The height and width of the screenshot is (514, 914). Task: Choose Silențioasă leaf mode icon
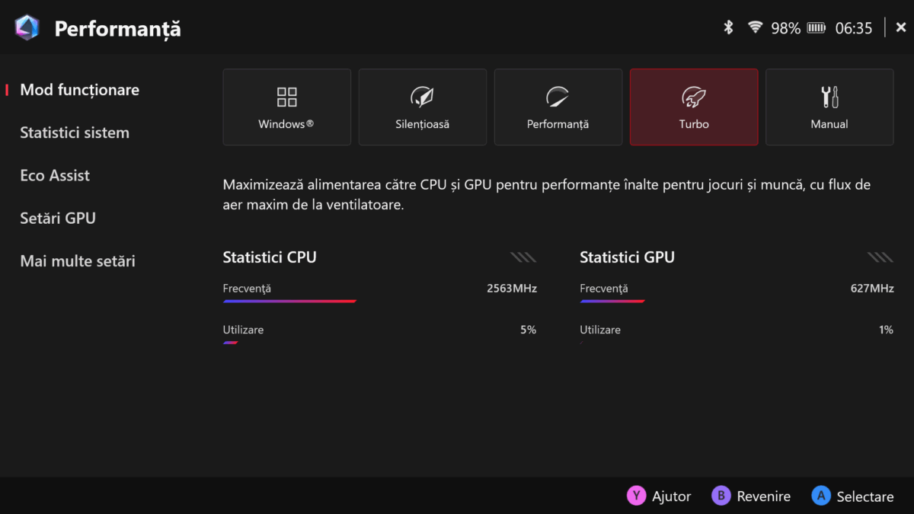click(422, 97)
